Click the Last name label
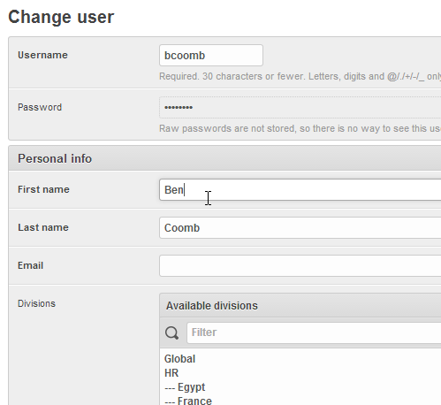The image size is (441, 405). click(43, 227)
